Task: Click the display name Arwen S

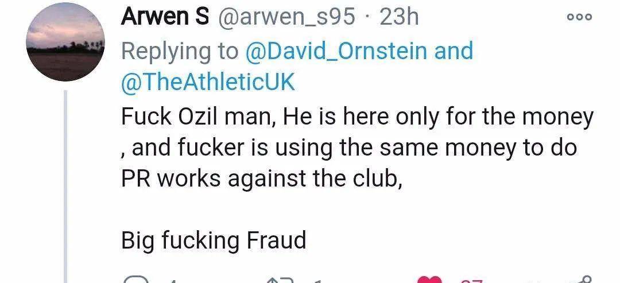Action: pos(165,17)
